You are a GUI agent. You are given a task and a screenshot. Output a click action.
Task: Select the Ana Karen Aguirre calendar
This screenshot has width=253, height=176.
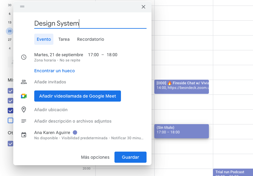point(52,132)
